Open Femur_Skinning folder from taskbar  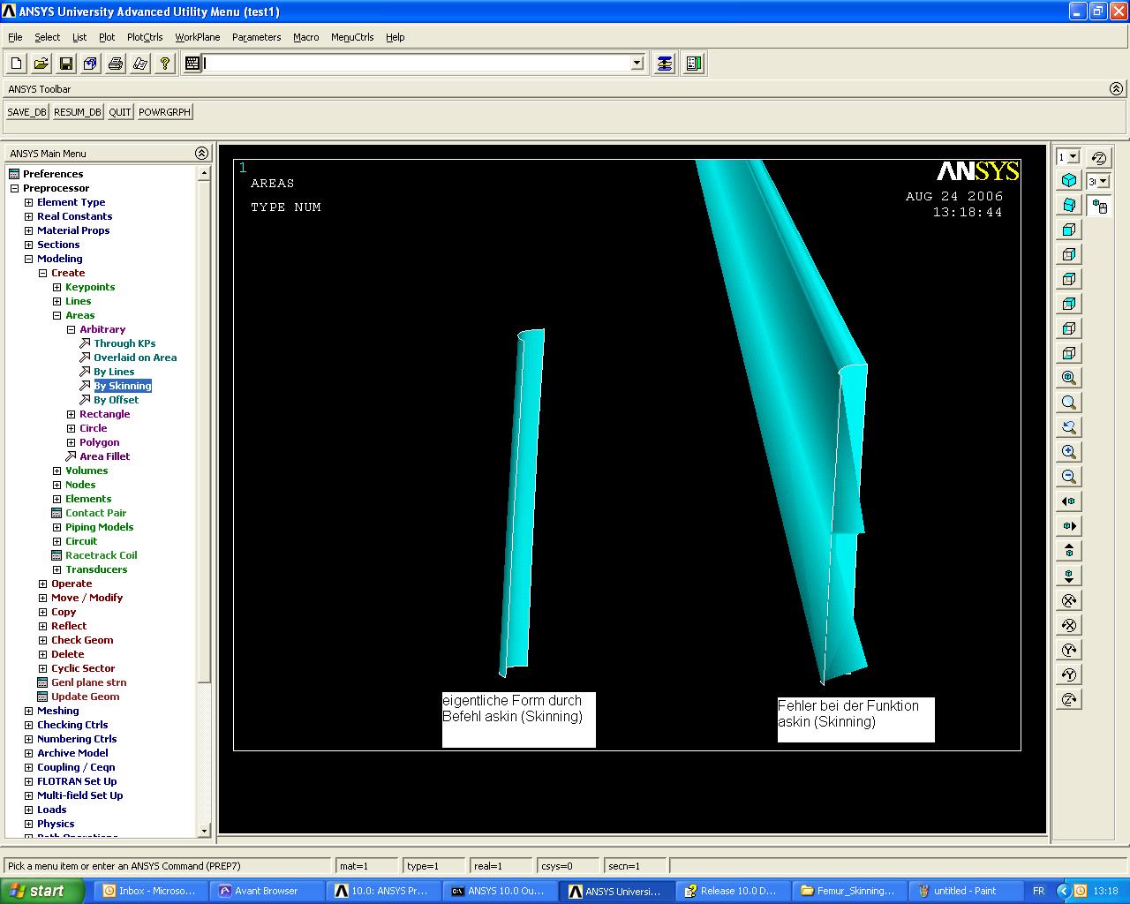tap(848, 891)
